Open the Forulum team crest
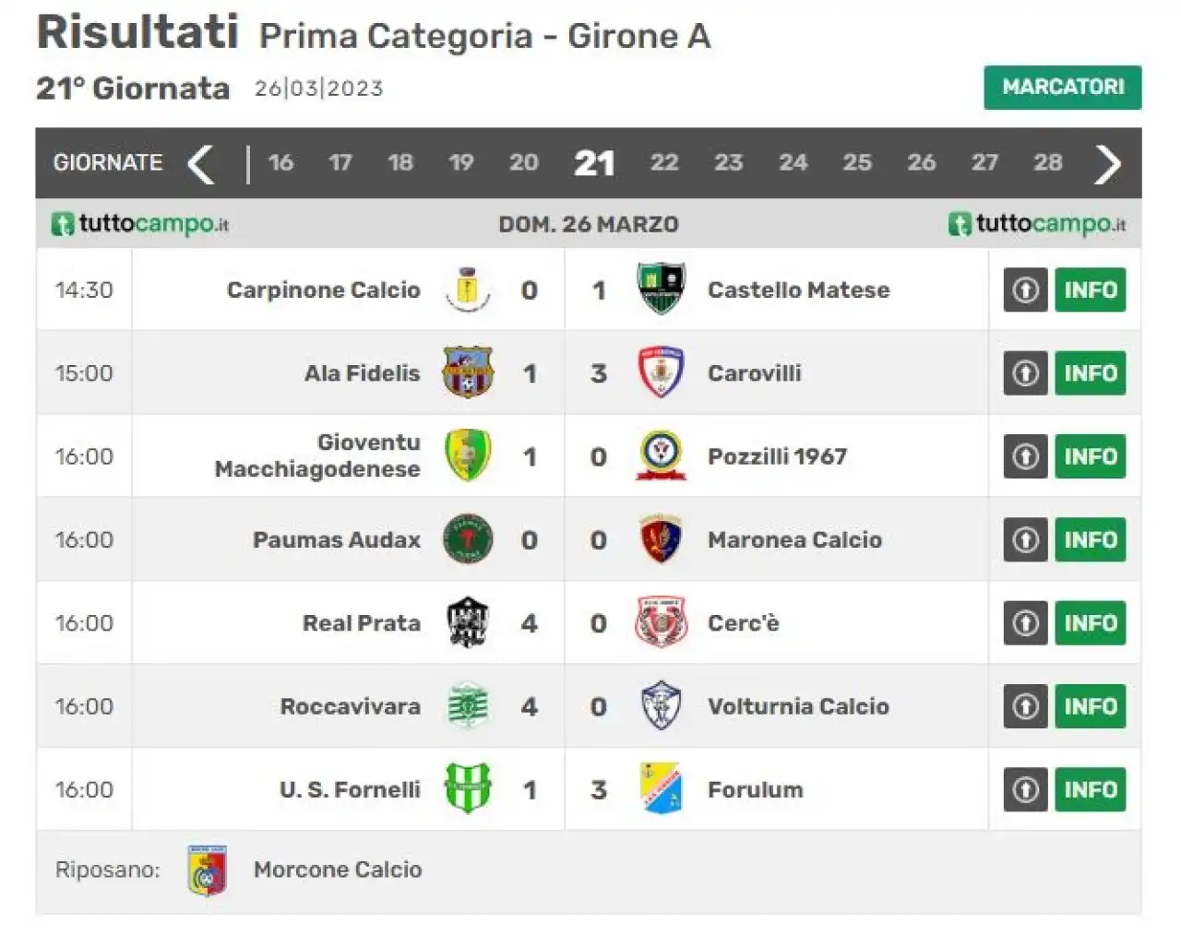The height and width of the screenshot is (934, 1181). click(x=661, y=789)
